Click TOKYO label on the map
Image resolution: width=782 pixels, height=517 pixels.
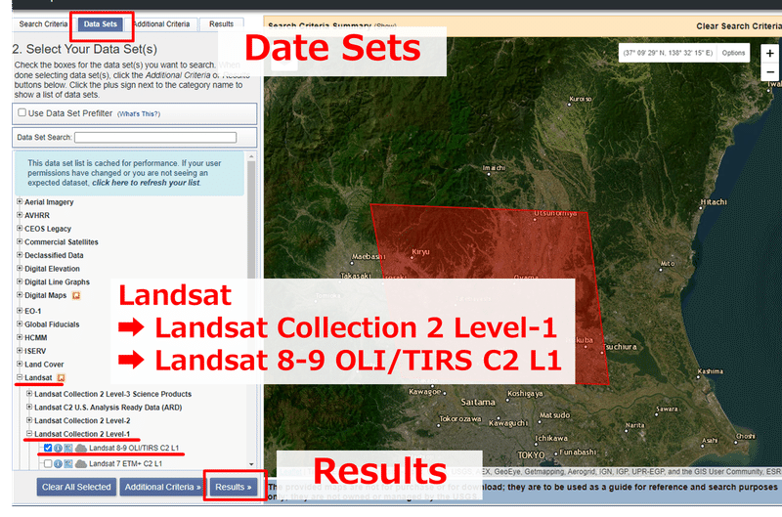click(531, 455)
